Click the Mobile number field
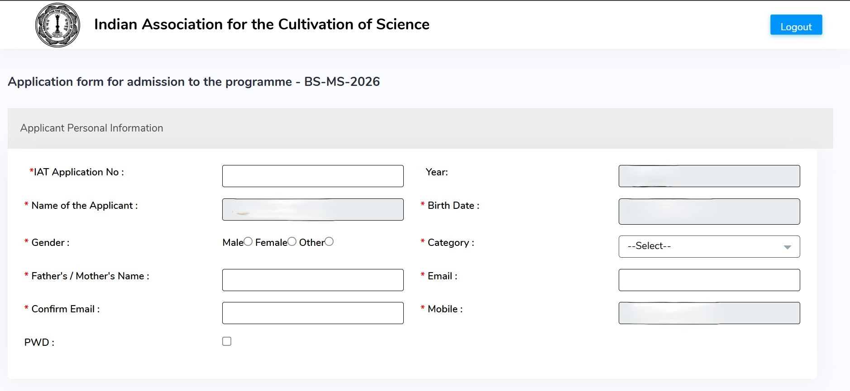This screenshot has width=850, height=391. click(709, 313)
